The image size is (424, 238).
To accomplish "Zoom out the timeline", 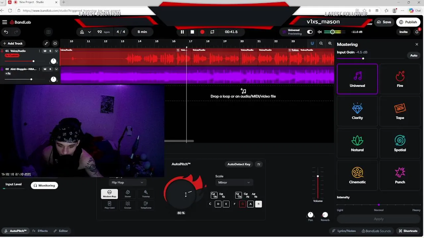I will tap(321, 43).
